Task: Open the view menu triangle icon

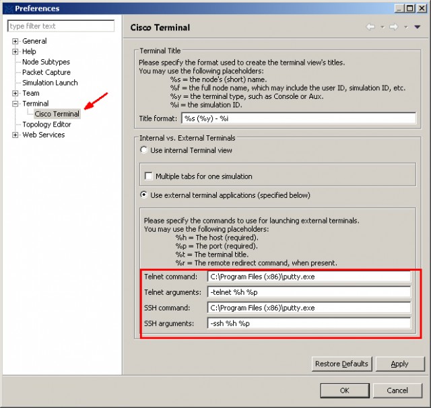Action: (417, 27)
